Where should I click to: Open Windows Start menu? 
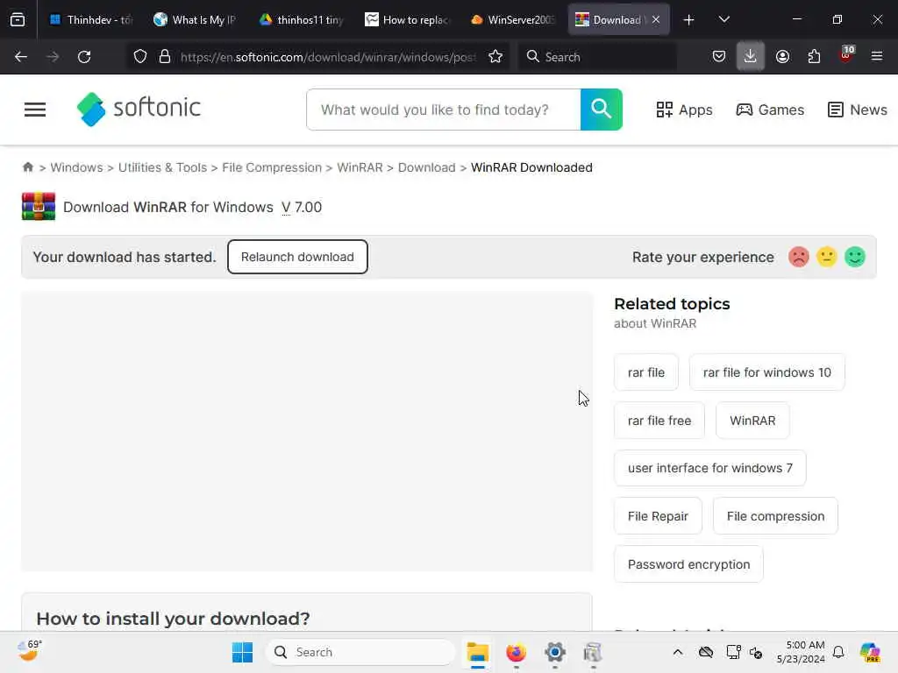[242, 652]
